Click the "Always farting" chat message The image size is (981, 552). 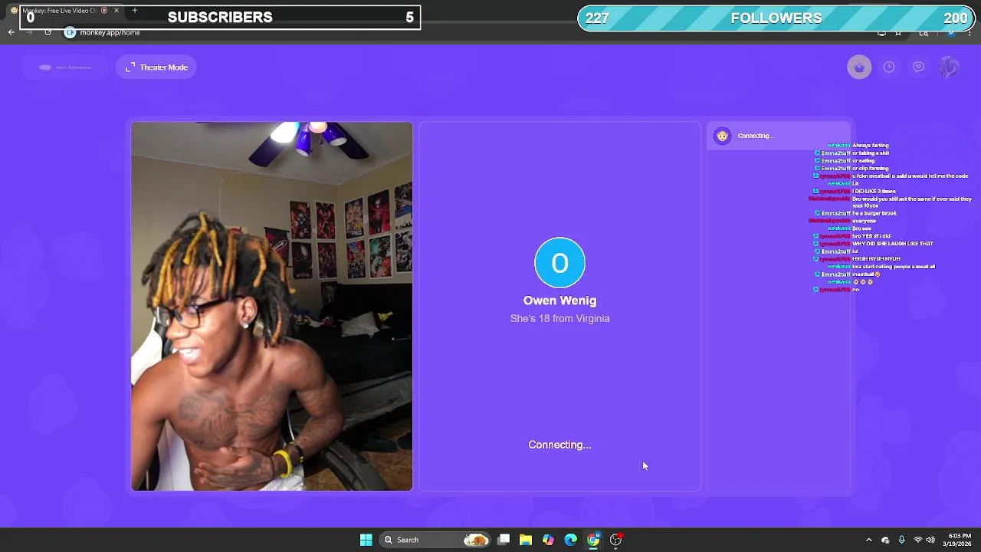[x=871, y=146]
